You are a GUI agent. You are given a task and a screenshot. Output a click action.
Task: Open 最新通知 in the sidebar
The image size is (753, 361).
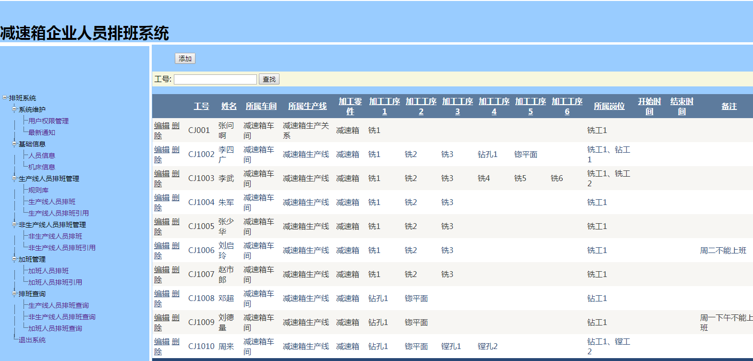[41, 132]
